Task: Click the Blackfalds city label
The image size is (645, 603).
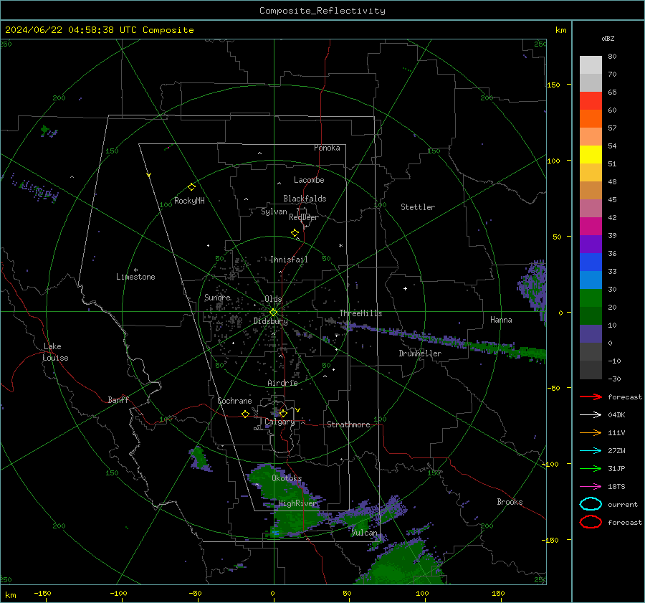Action: [x=305, y=199]
